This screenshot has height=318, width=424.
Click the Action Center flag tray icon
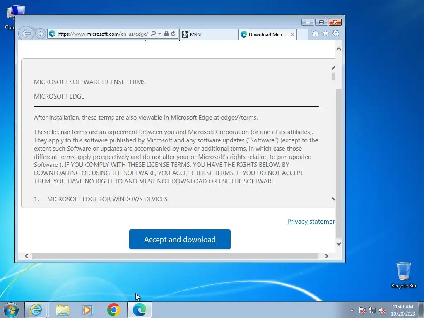[x=362, y=310]
